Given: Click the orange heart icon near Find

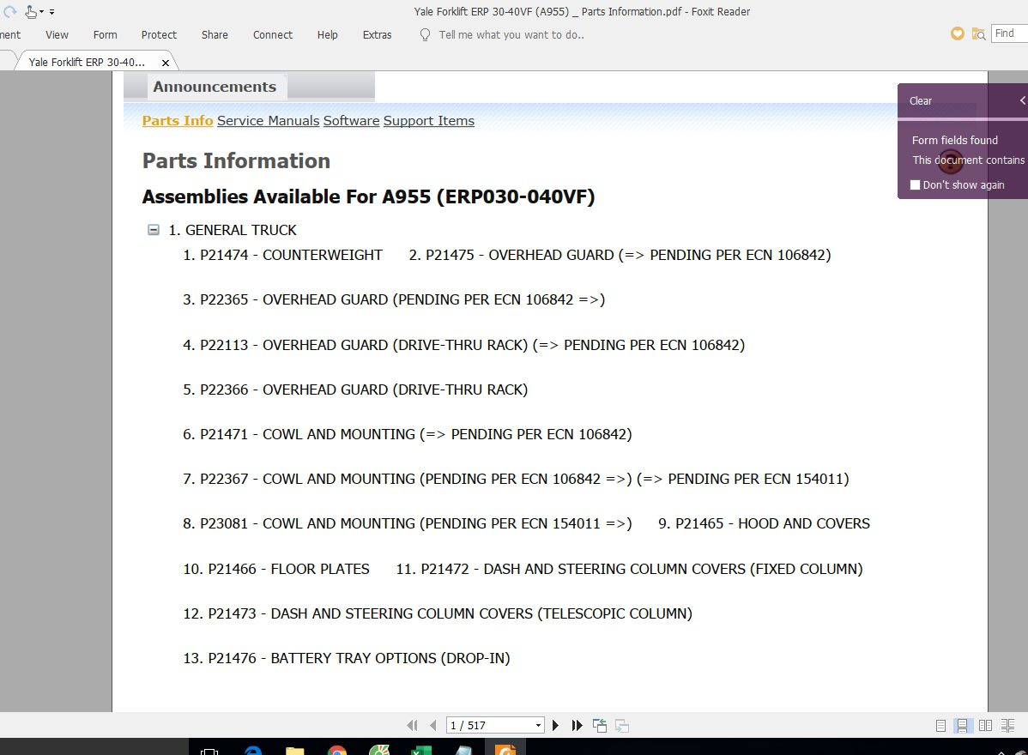Looking at the screenshot, I should pos(957,33).
